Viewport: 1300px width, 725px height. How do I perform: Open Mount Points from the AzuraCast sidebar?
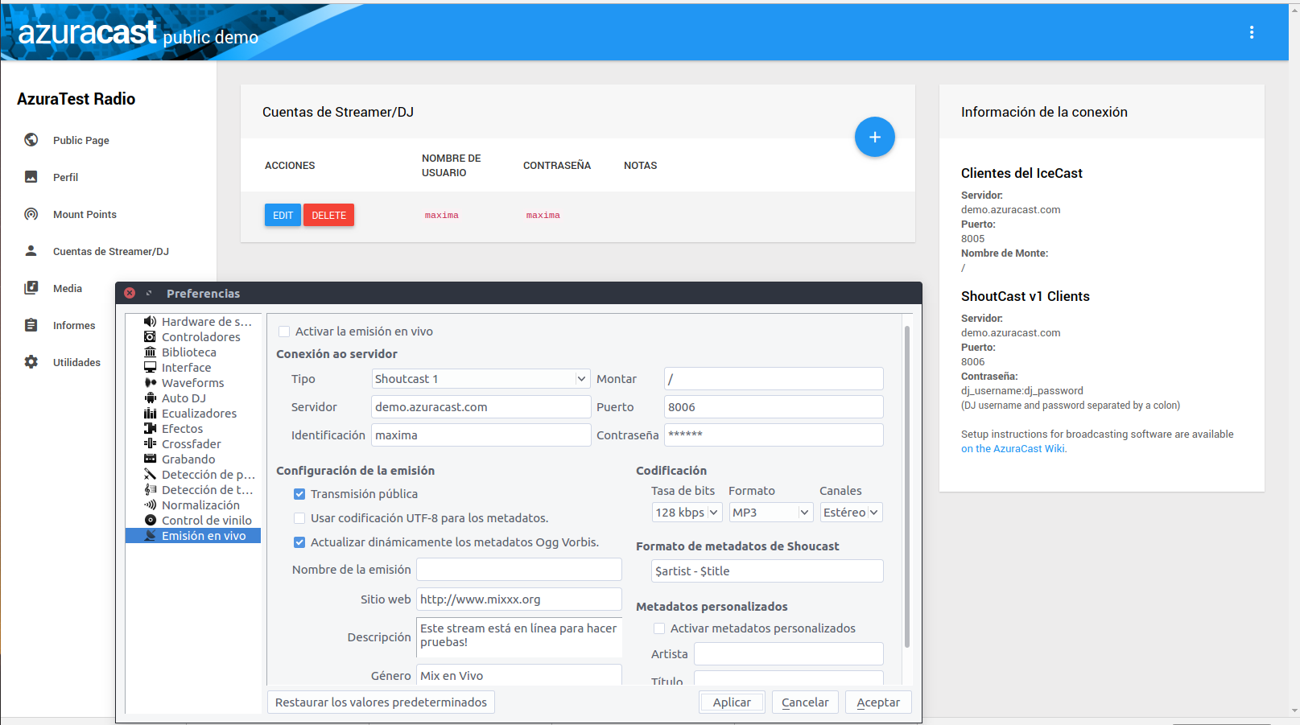(83, 214)
